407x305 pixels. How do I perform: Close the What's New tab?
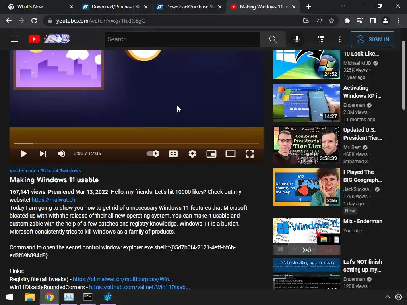tap(72, 7)
